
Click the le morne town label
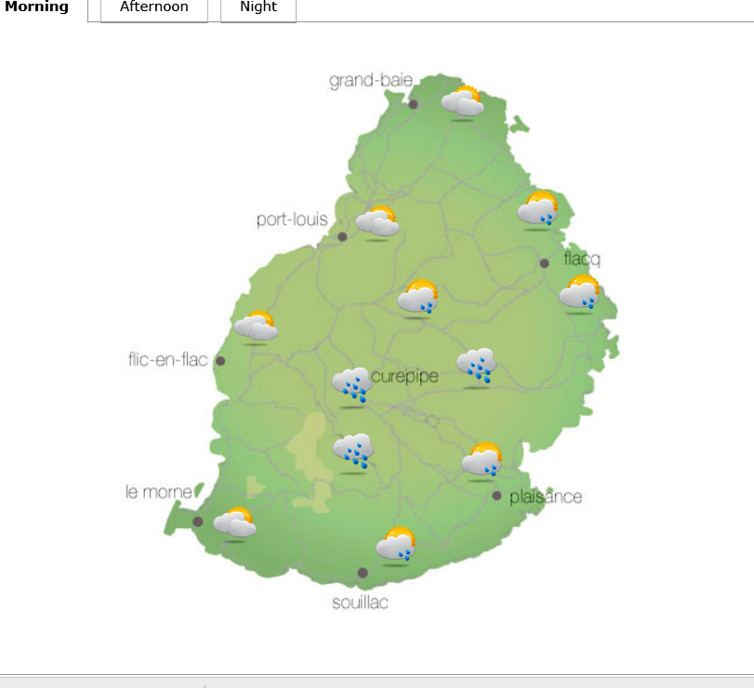158,492
